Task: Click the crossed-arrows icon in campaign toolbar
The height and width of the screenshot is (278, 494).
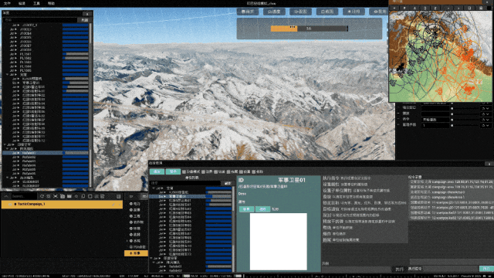Action: point(56,196)
